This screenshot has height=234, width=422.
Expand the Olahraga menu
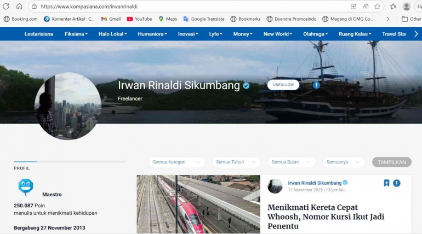click(x=316, y=34)
